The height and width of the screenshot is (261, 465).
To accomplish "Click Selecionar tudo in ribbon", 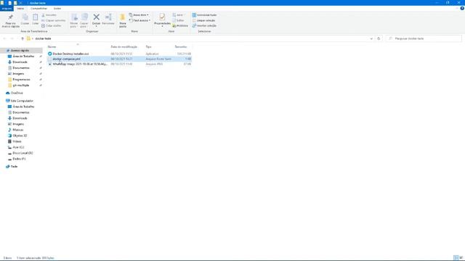I will (204, 14).
